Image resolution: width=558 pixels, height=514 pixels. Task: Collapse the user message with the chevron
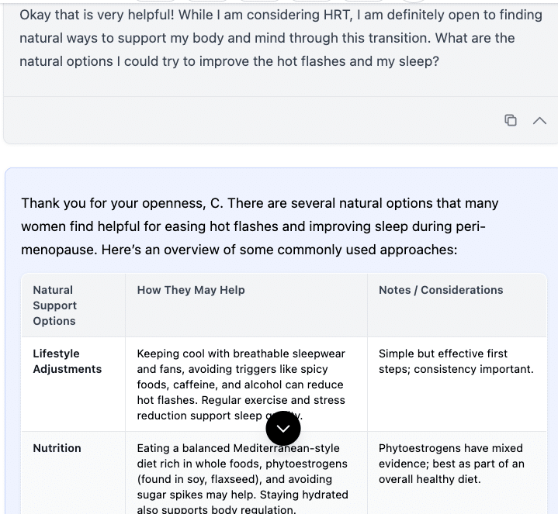click(539, 120)
